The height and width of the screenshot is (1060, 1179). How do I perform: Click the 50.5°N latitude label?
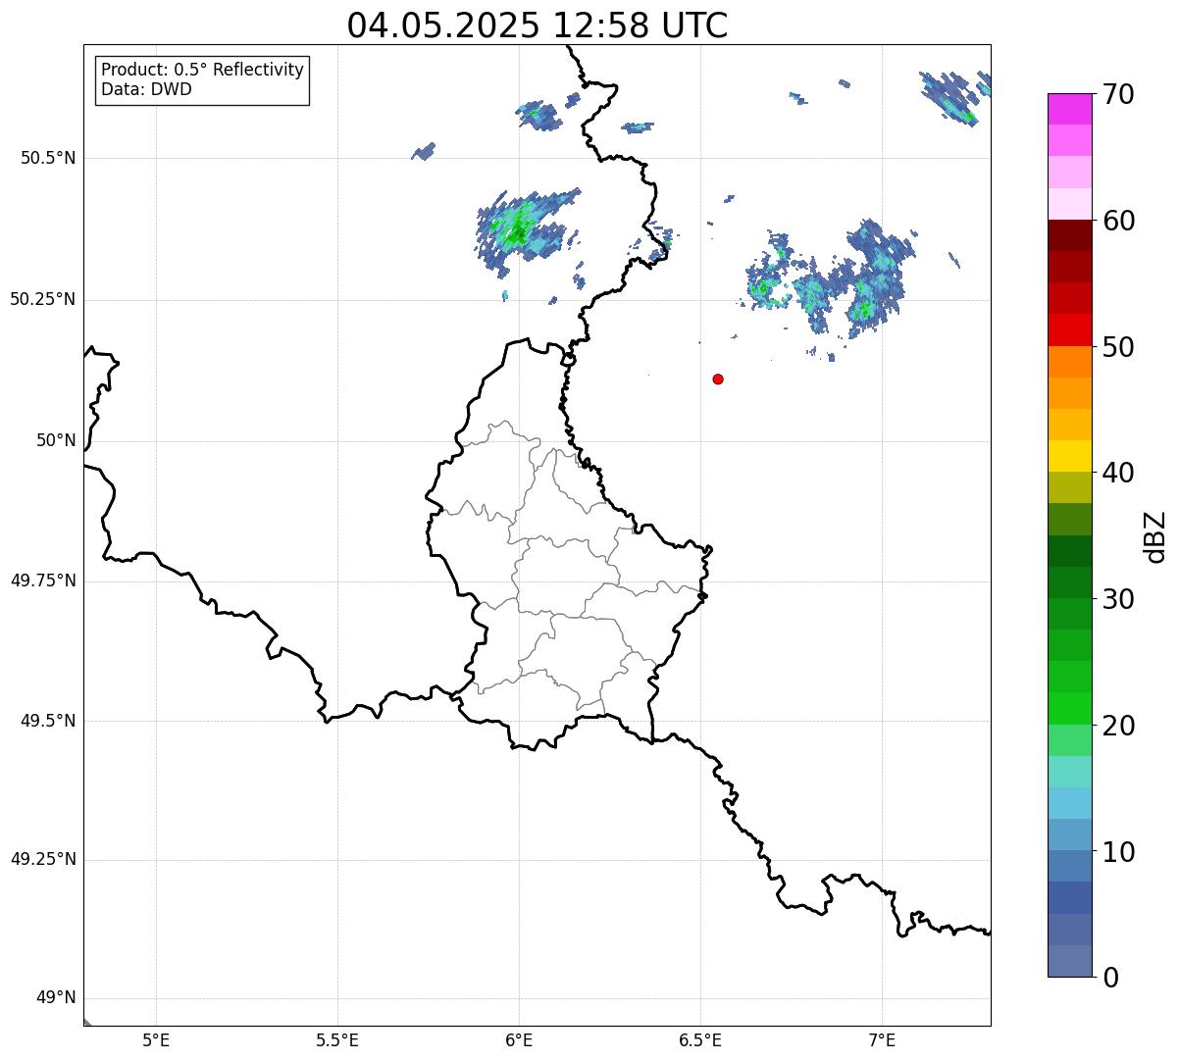click(48, 158)
